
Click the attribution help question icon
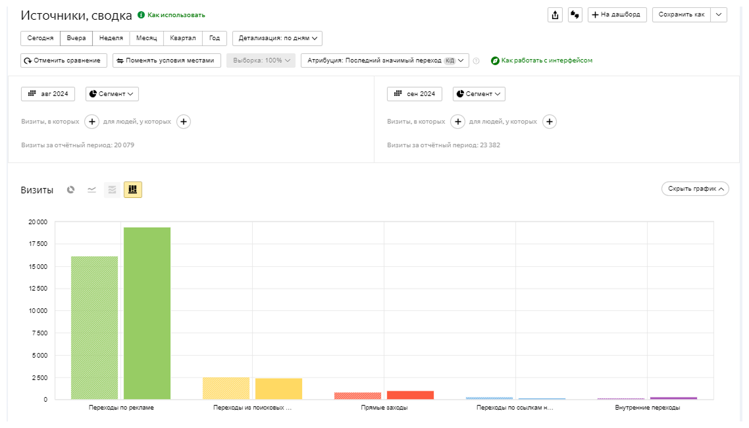click(476, 60)
